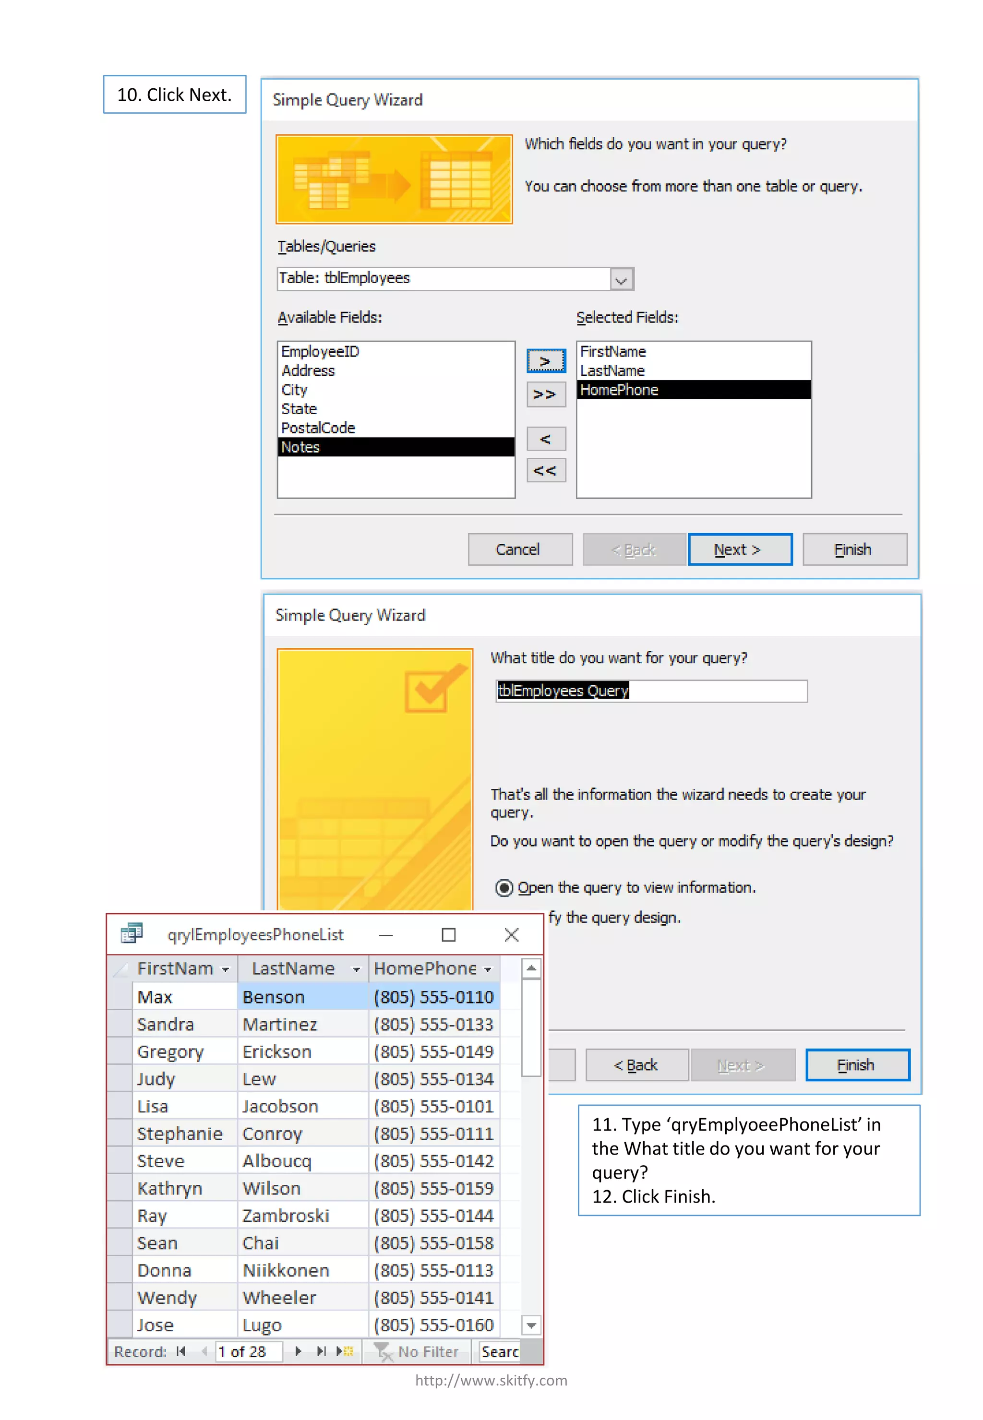Screen dimensions: 983x1420
Task: Click the new blank record icon
Action: pyautogui.click(x=345, y=1351)
